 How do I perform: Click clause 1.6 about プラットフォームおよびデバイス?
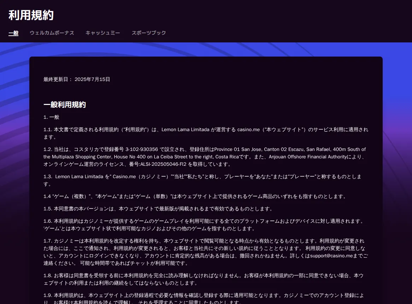pos(204,225)
